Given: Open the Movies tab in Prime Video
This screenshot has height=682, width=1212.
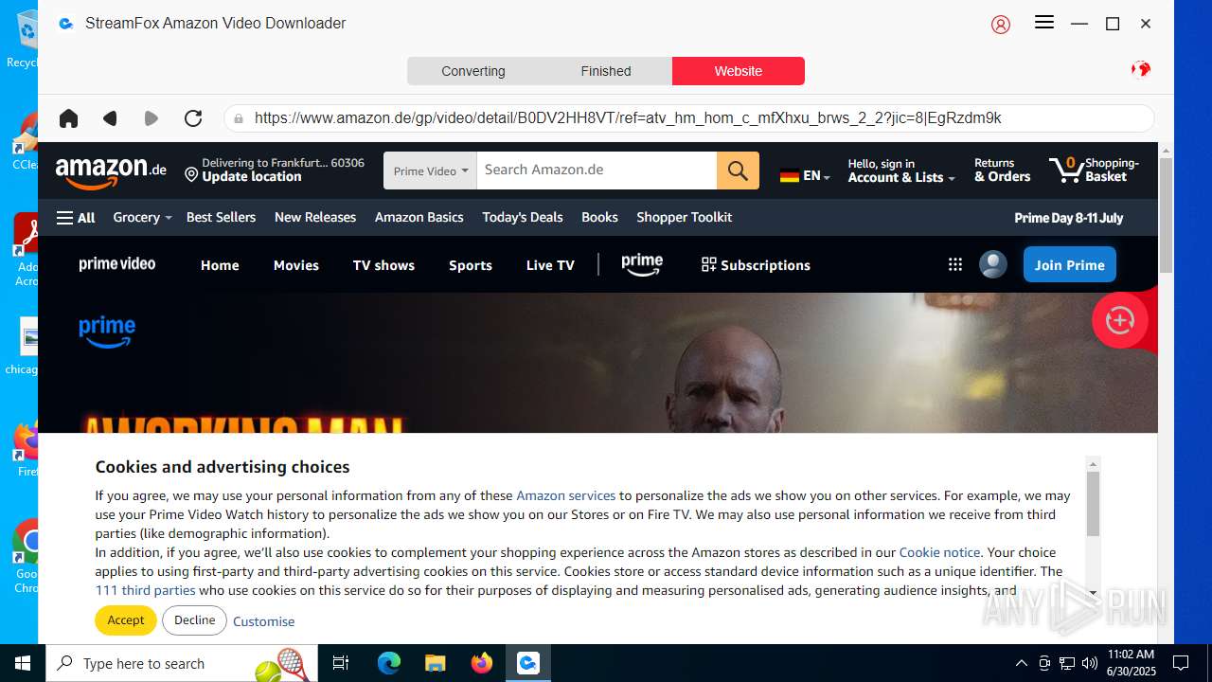Looking at the screenshot, I should 296,265.
